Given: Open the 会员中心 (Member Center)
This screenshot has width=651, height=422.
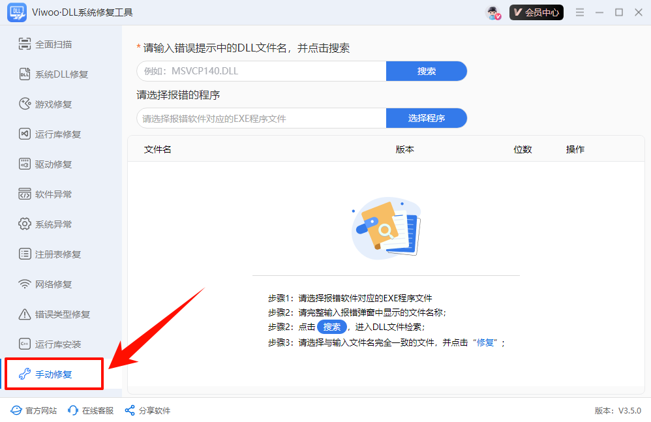Looking at the screenshot, I should (536, 12).
